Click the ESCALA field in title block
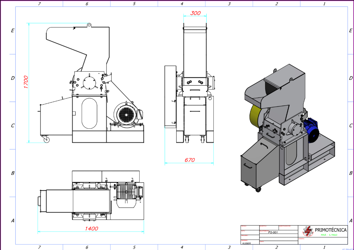The image size is (354, 250). (250, 227)
